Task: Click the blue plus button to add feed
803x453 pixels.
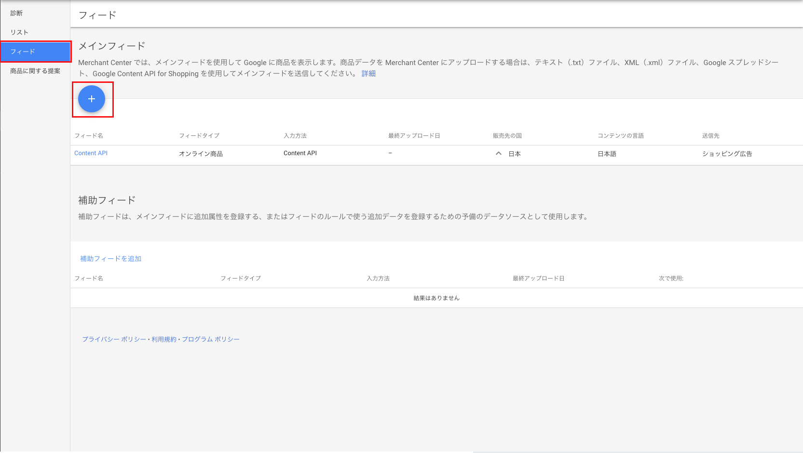Action: click(x=92, y=99)
